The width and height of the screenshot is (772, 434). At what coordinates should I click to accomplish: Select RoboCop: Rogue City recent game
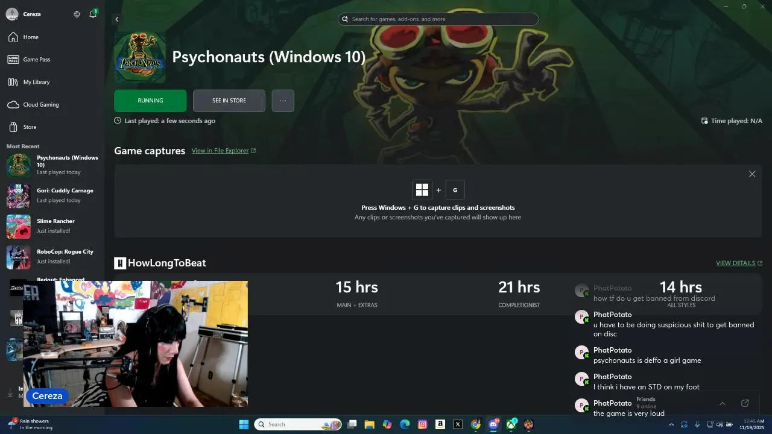click(53, 257)
